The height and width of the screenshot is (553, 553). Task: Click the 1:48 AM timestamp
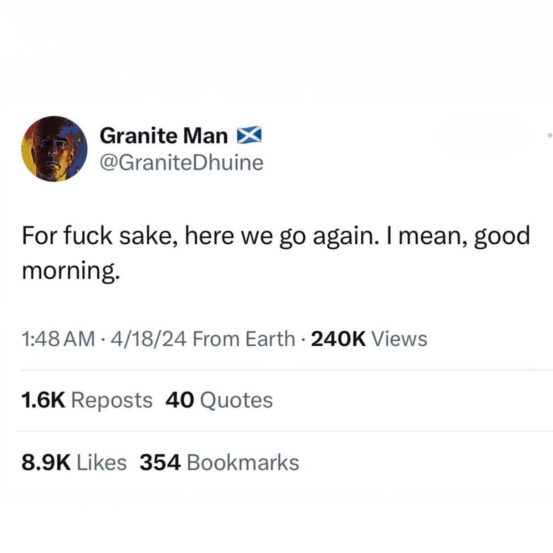coord(58,339)
